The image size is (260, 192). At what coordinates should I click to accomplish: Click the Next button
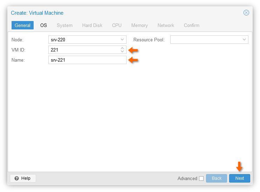[239, 178]
